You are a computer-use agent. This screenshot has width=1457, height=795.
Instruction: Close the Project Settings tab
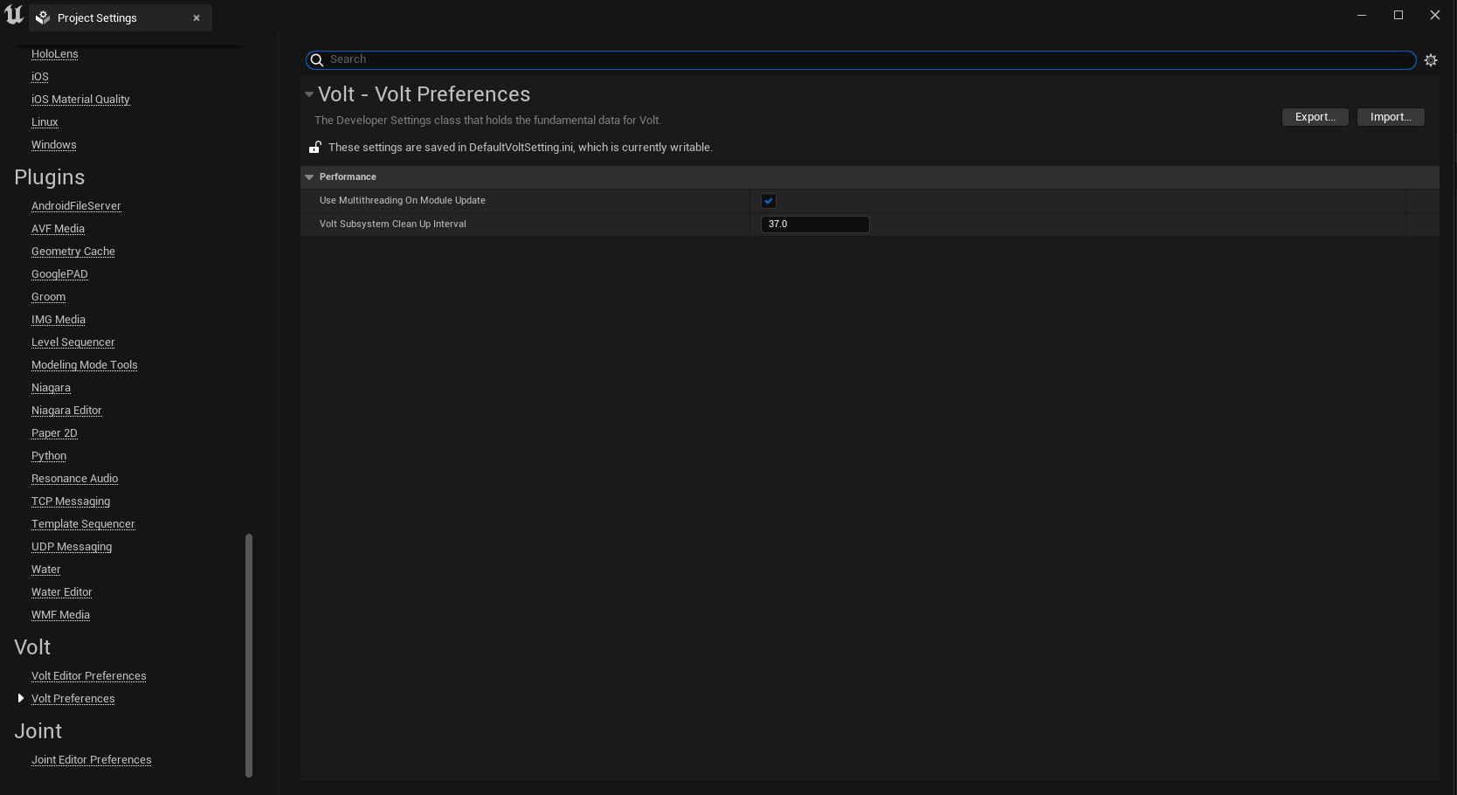point(197,18)
